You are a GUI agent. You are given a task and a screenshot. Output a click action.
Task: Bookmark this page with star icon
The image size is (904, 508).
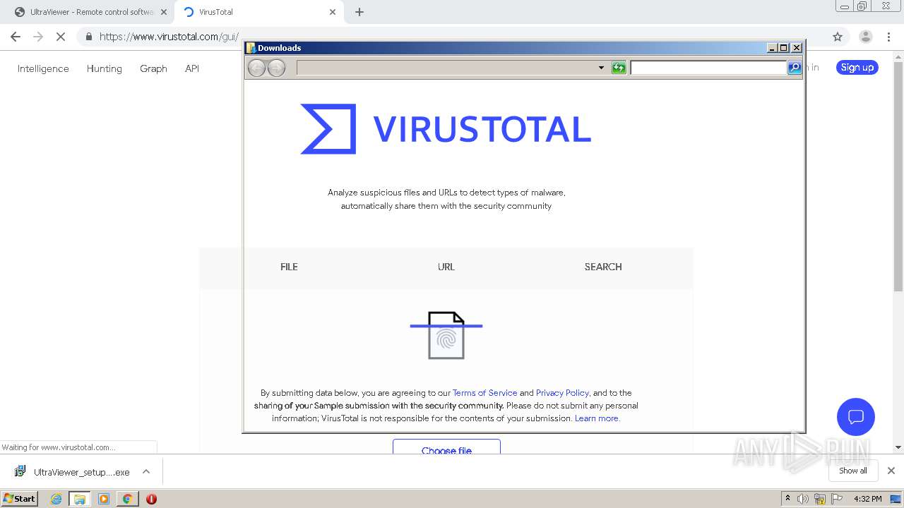(x=838, y=37)
